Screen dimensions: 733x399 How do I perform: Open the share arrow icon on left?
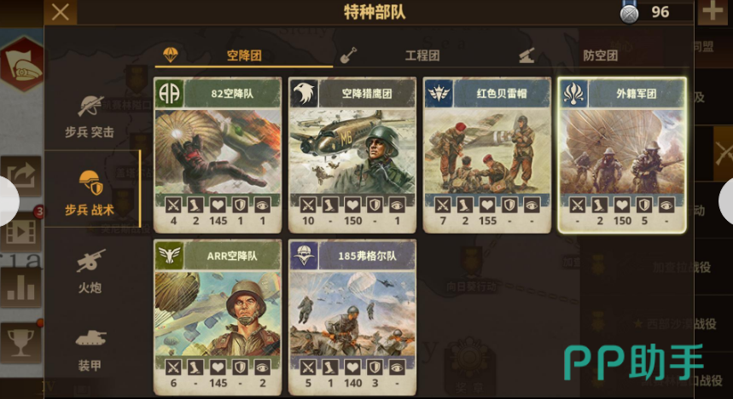click(x=20, y=176)
